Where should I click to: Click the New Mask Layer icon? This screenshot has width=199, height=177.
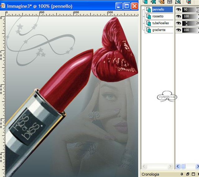(169, 2)
